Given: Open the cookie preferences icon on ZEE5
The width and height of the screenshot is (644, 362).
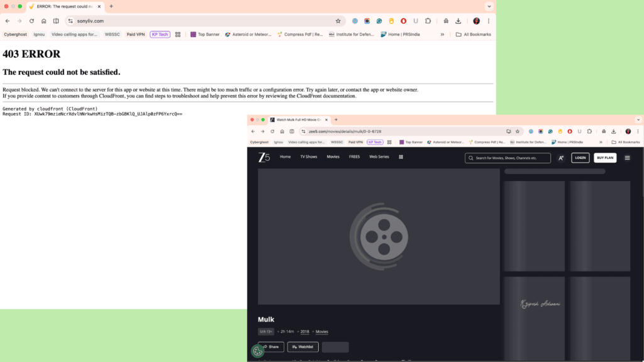Looking at the screenshot, I should click(x=257, y=351).
